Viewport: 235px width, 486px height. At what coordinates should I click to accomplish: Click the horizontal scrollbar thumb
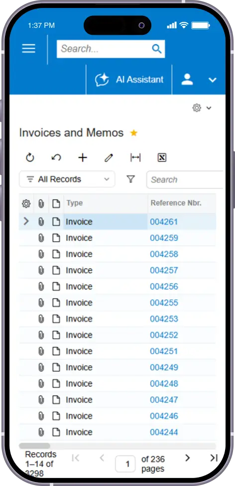point(34,446)
